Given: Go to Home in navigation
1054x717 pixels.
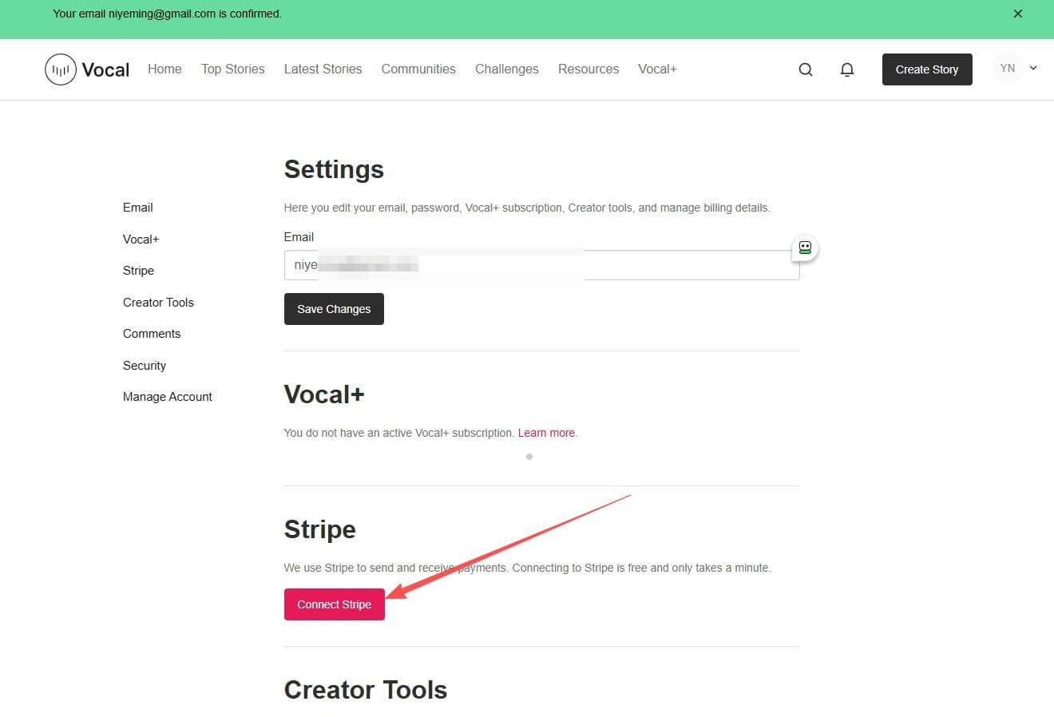Looking at the screenshot, I should click(164, 69).
